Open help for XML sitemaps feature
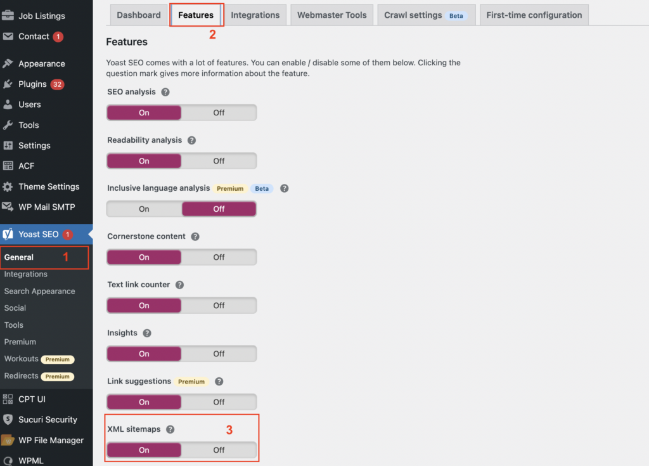The width and height of the screenshot is (649, 466). pyautogui.click(x=170, y=429)
